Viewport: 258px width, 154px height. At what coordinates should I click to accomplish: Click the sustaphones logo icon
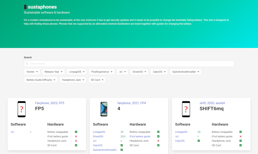(25, 7)
